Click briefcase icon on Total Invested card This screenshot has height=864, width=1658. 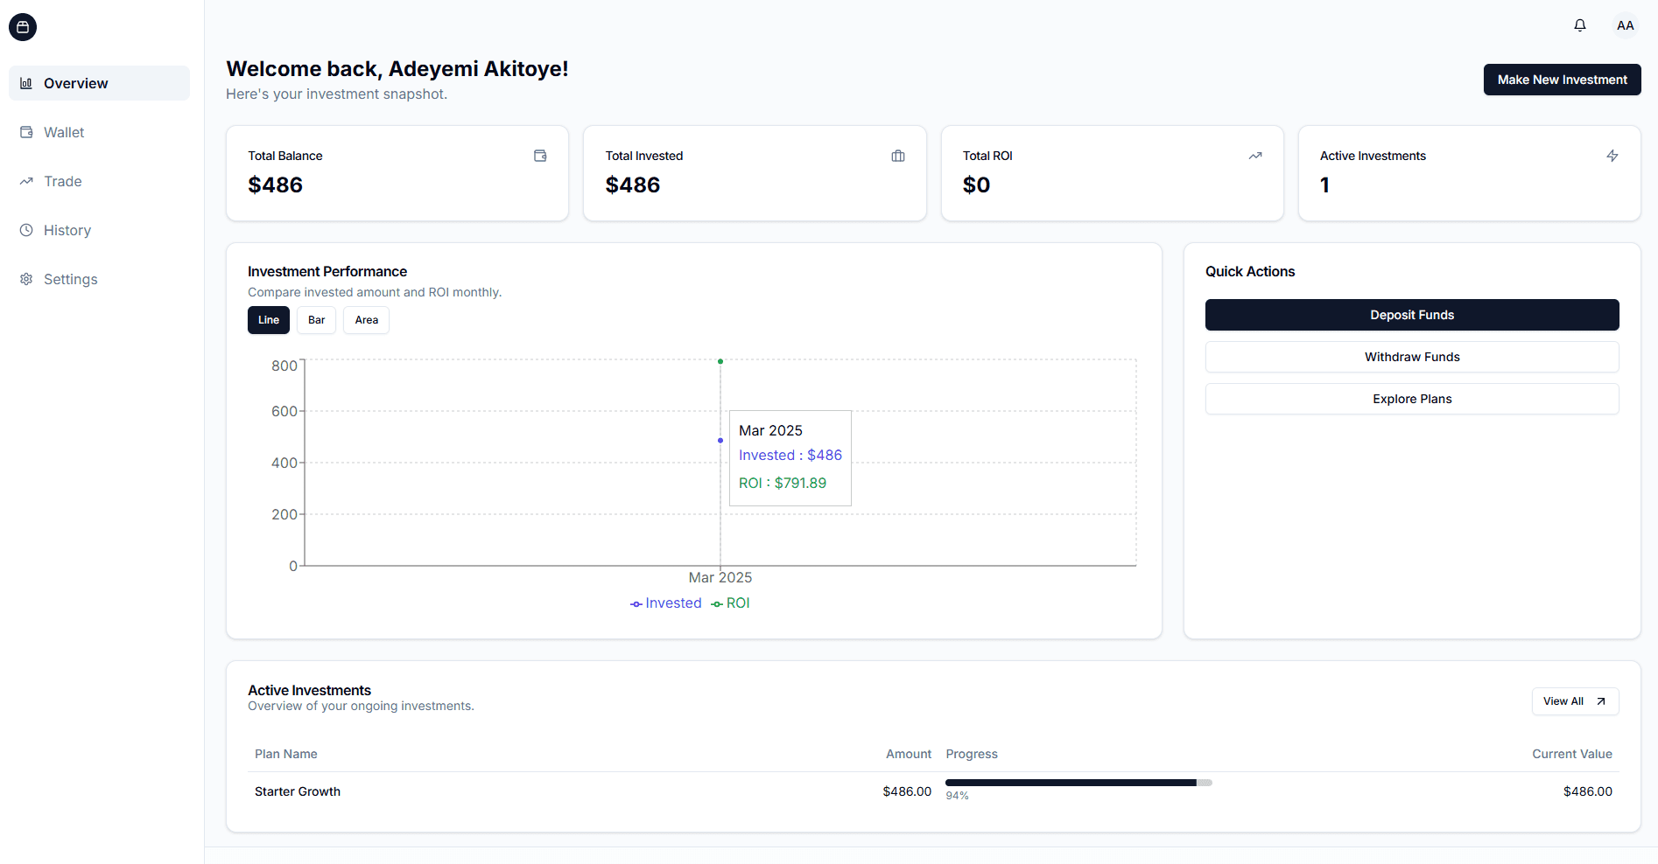898,156
